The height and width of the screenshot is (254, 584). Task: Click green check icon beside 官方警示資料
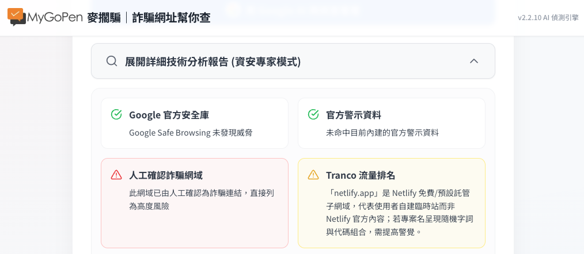click(313, 114)
